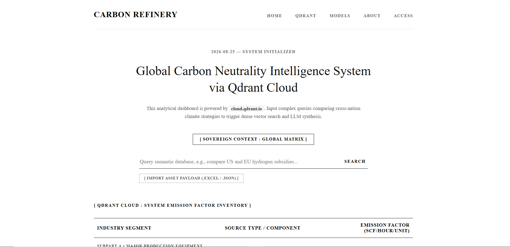Import asset payload (.Excel / .JSON)
This screenshot has width=510, height=247.
coord(191,178)
